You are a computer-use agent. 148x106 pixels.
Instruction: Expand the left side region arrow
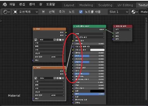pyautogui.click(x=1, y=21)
